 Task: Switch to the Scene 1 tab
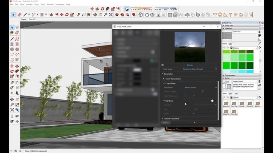[24, 19]
